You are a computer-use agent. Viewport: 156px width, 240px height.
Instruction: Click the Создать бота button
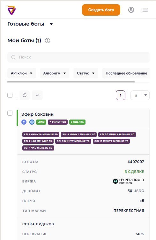pos(101,10)
